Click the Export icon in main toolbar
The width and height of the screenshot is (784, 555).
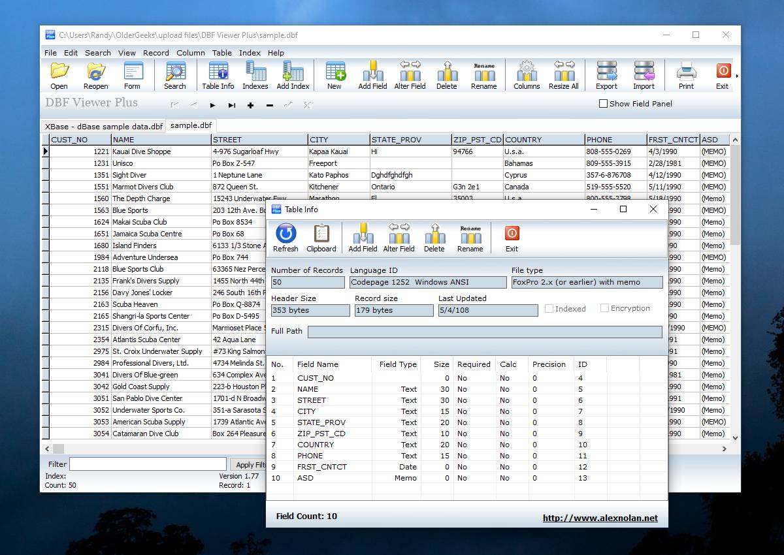click(x=606, y=75)
